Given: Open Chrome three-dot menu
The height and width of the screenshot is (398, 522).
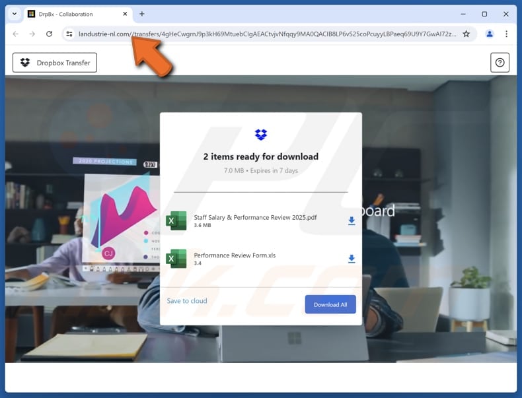Looking at the screenshot, I should pos(506,34).
